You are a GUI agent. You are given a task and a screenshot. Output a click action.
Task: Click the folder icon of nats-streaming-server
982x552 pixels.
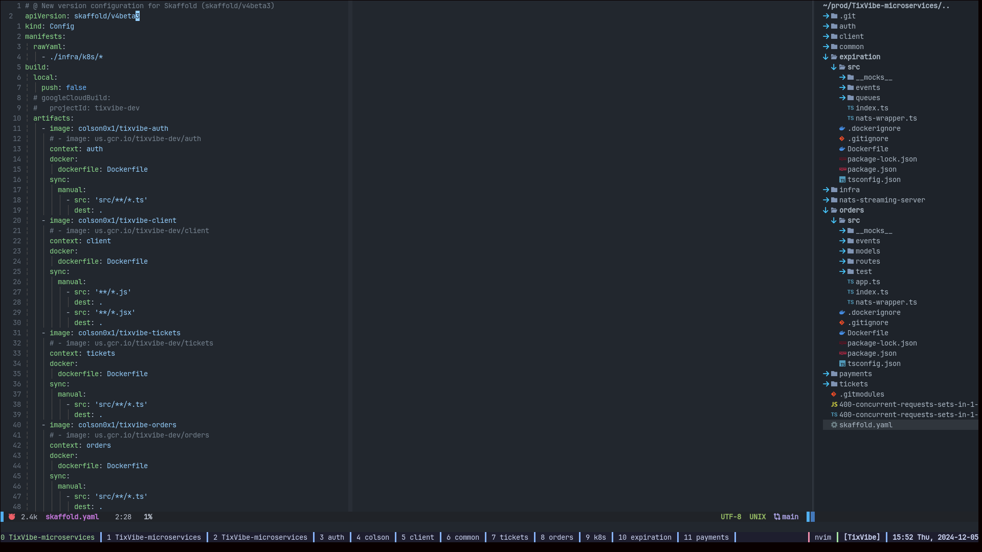point(834,200)
